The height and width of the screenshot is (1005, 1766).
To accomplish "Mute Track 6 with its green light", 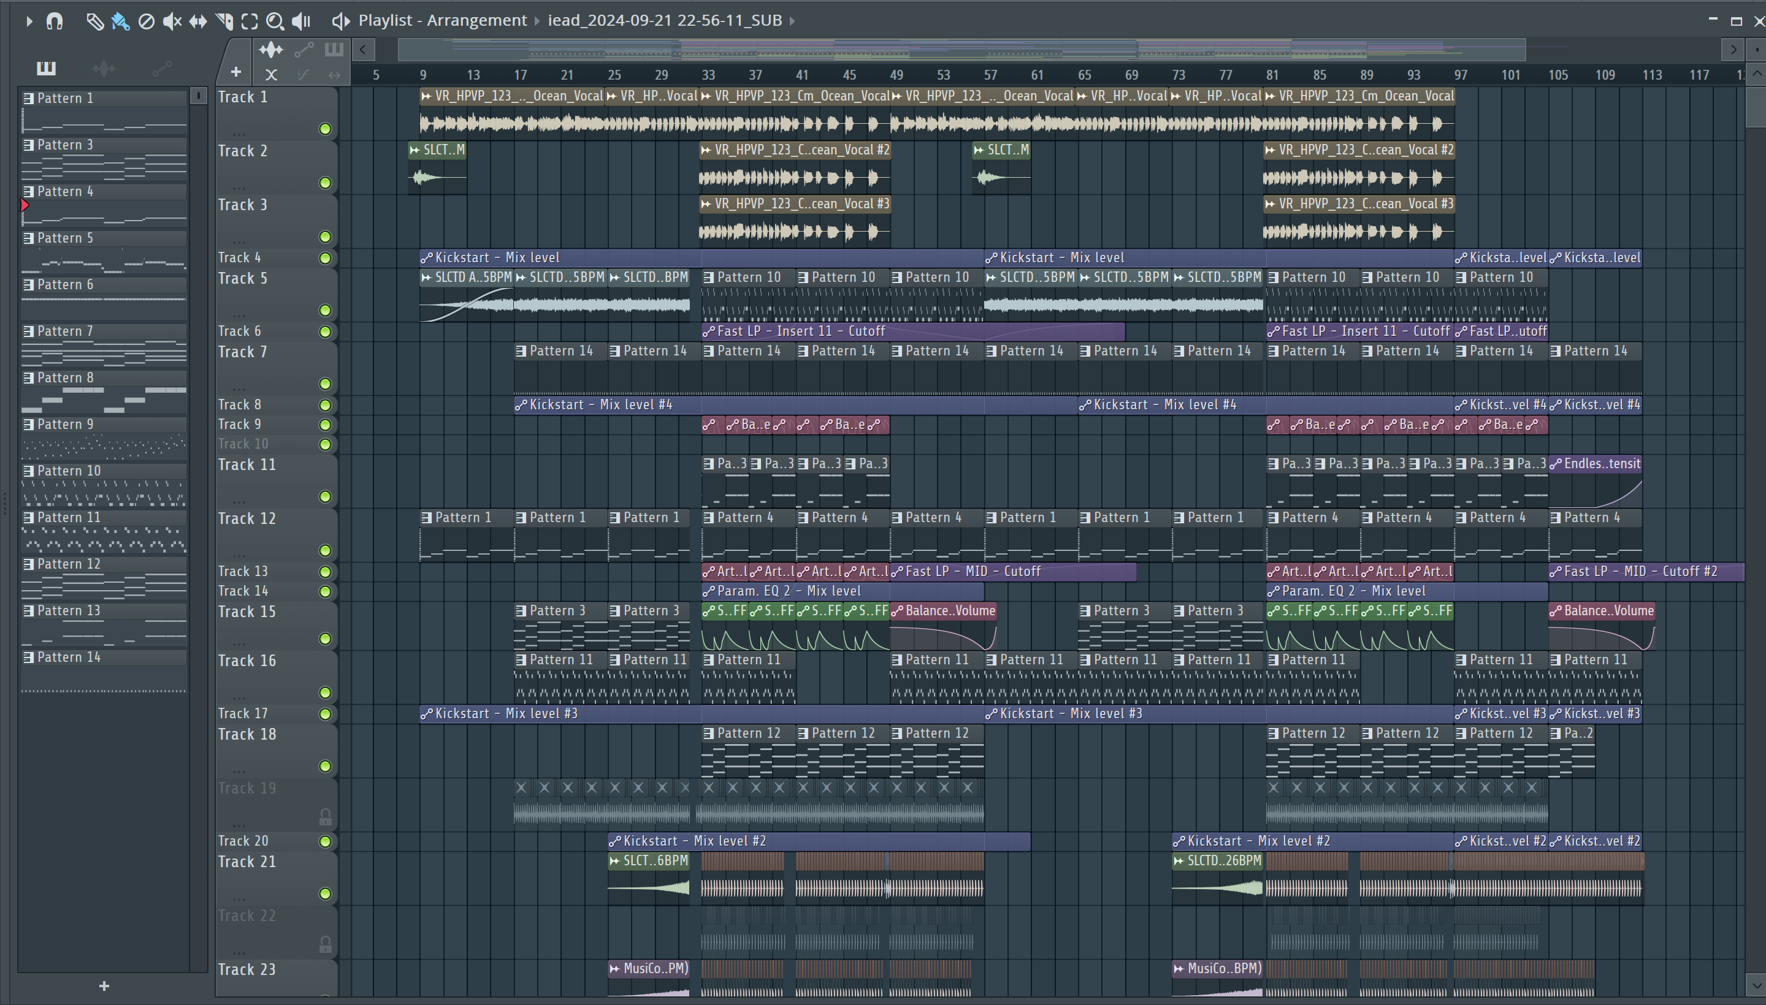I will click(325, 332).
